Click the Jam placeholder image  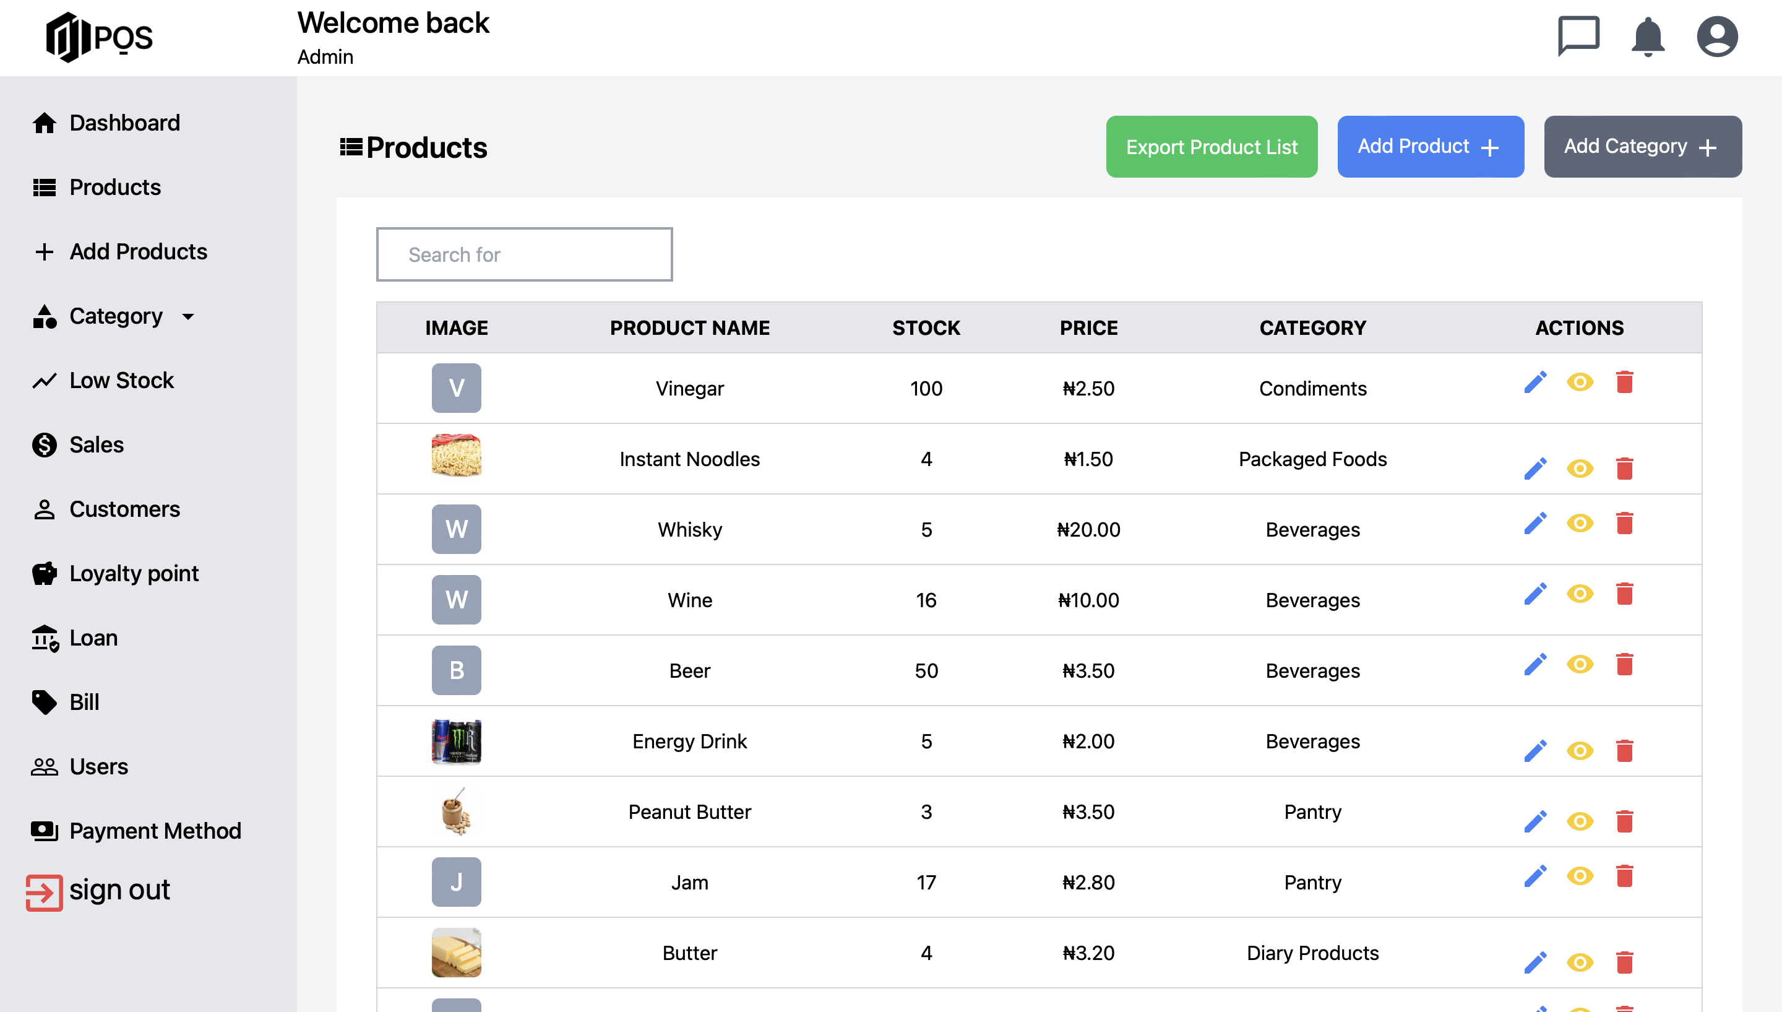coord(457,883)
